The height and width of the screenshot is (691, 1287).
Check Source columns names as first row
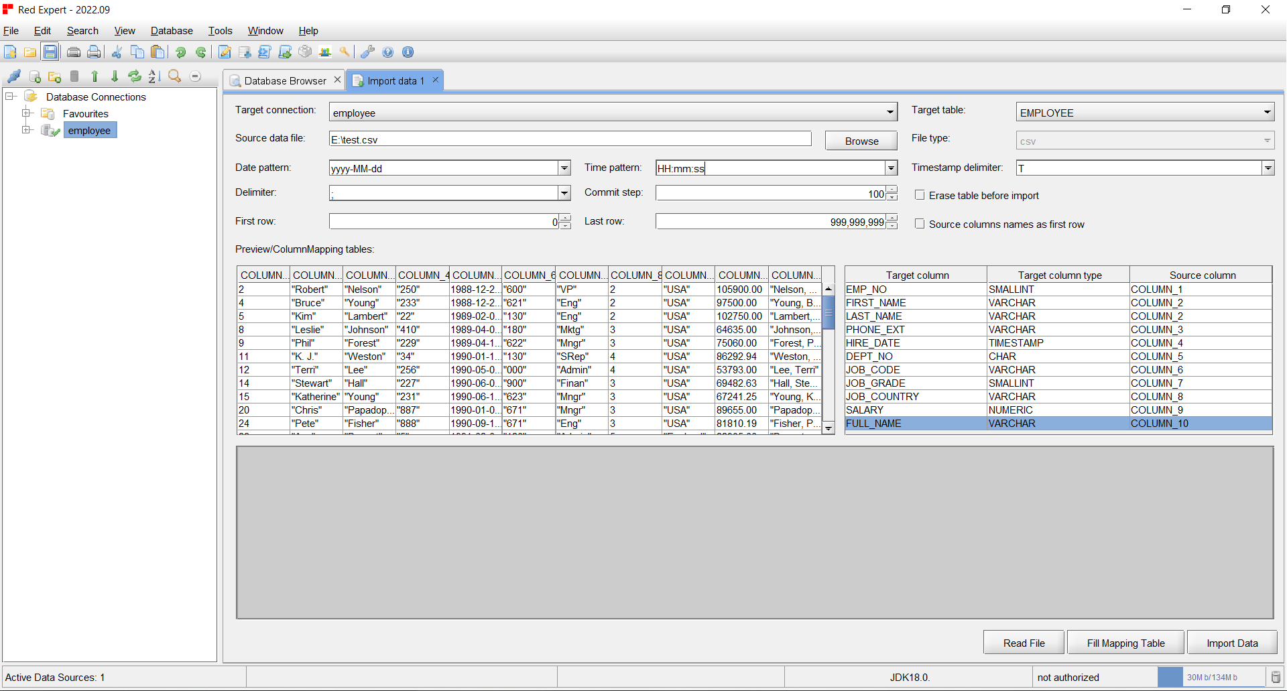tap(920, 223)
